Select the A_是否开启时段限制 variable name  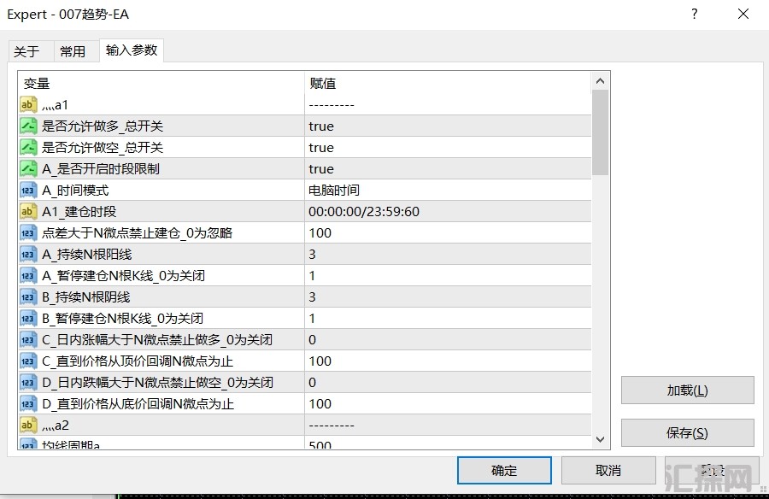click(101, 169)
